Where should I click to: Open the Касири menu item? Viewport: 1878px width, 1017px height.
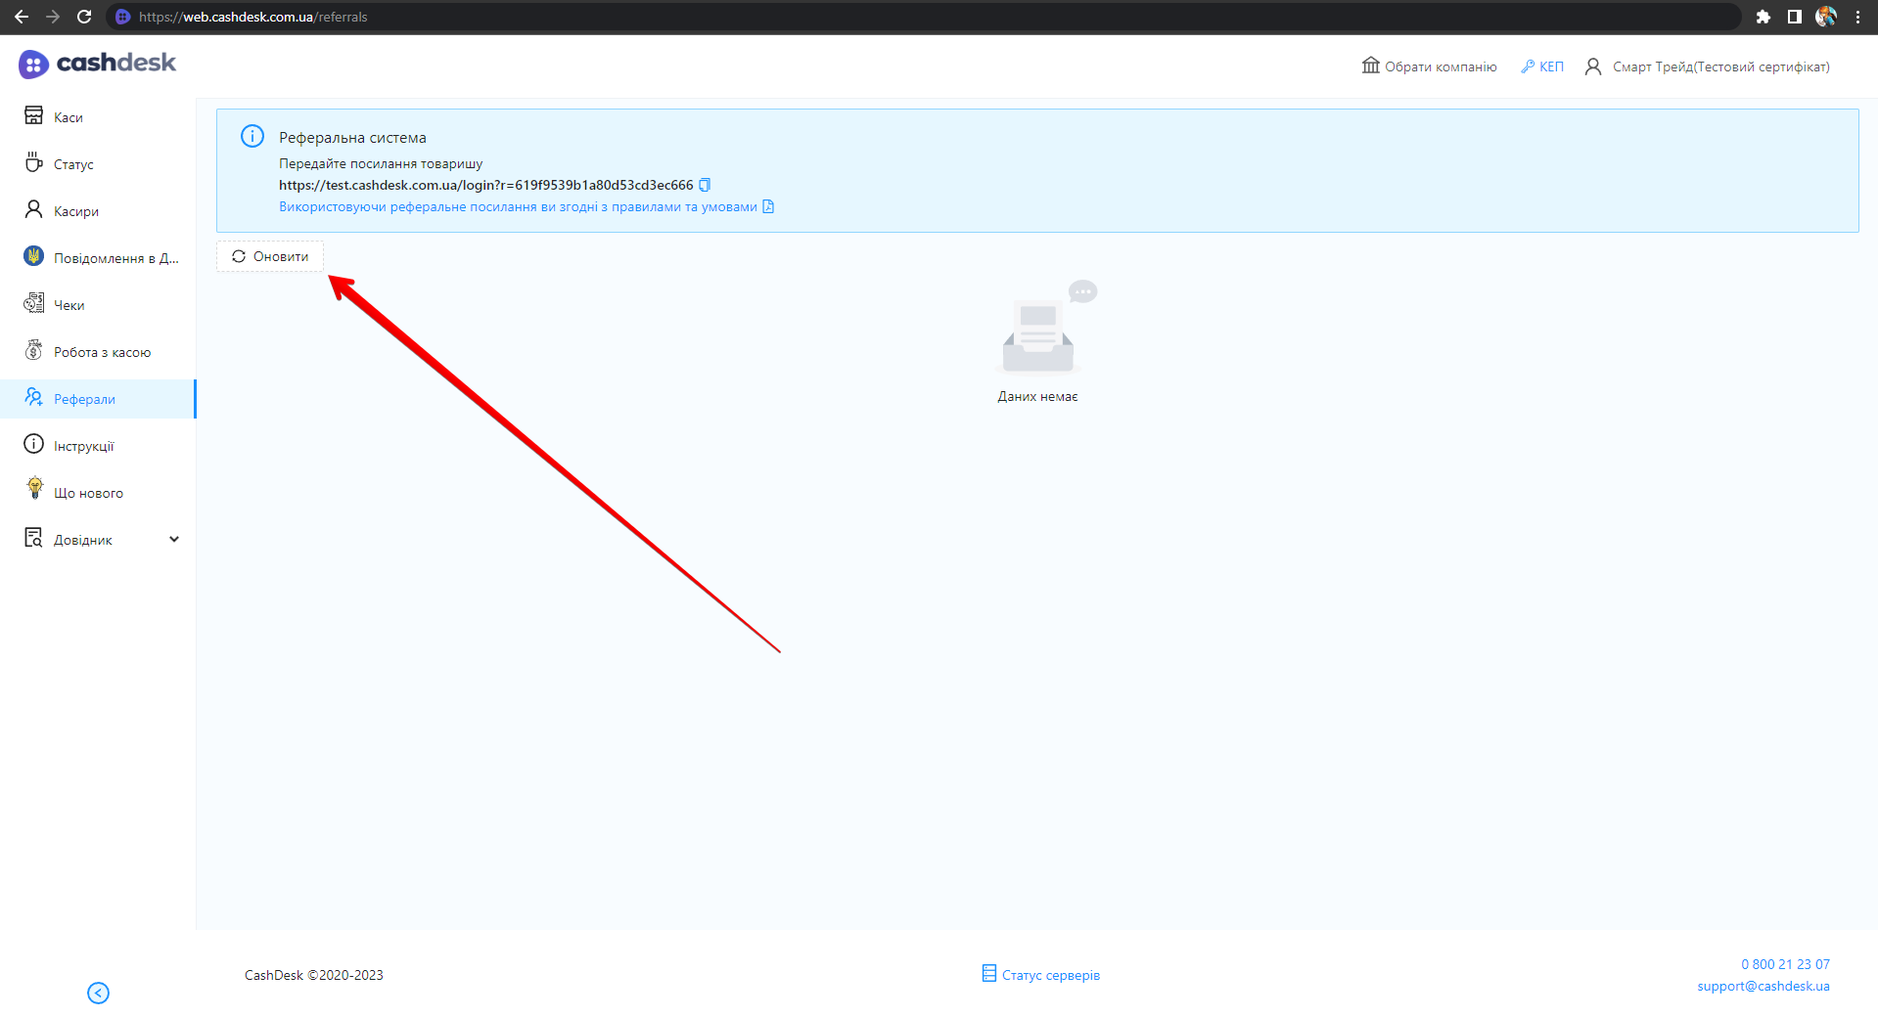click(76, 211)
